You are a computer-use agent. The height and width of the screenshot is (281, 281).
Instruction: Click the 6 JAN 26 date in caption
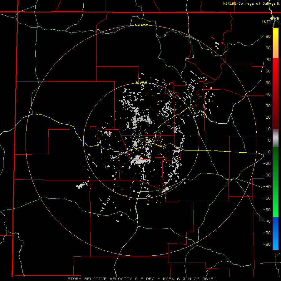188,279
